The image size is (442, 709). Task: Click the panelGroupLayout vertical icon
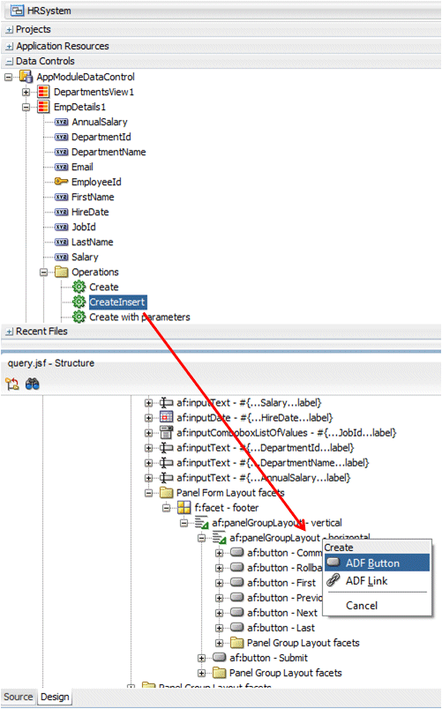point(202,523)
